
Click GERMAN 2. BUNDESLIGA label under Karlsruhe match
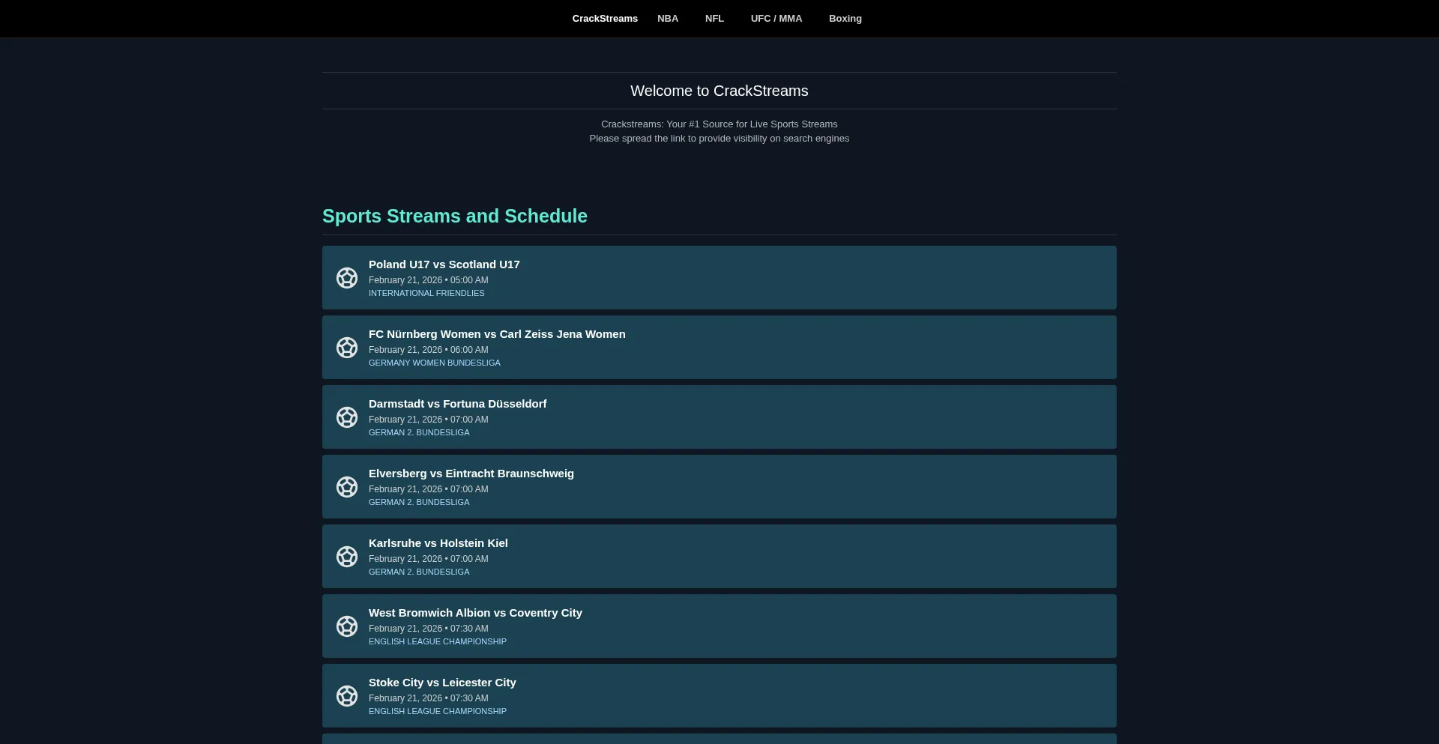click(419, 572)
